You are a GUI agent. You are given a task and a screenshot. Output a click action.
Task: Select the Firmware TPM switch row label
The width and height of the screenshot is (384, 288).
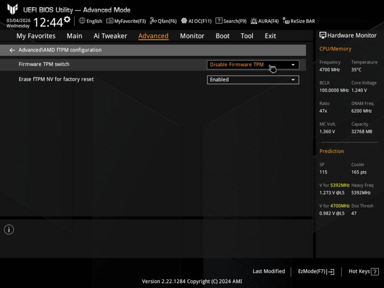[x=44, y=64]
